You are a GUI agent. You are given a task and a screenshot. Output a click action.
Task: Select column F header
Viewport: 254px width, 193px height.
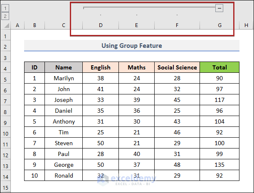pos(177,25)
